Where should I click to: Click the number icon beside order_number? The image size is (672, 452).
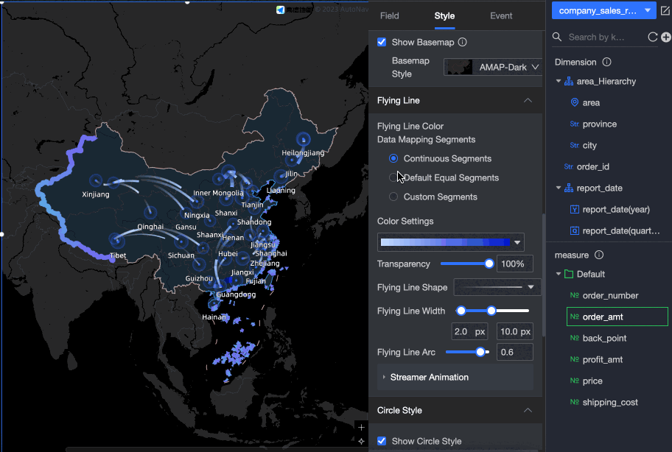[x=575, y=295]
